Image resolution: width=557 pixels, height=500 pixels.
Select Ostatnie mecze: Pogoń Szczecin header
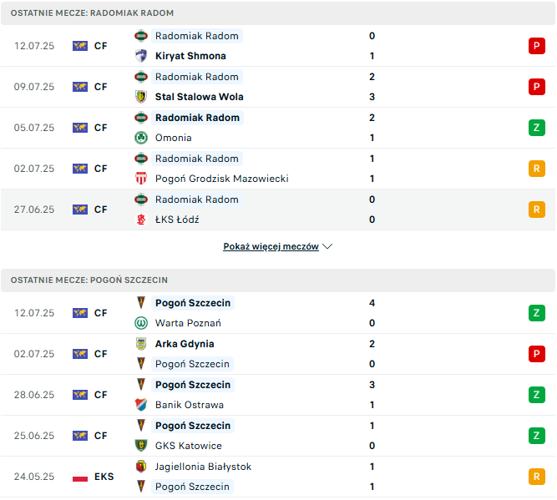278,280
